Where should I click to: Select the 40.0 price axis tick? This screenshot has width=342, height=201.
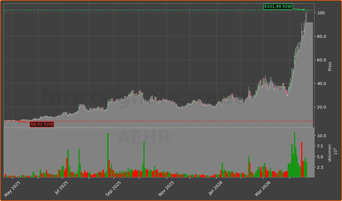tap(322, 84)
